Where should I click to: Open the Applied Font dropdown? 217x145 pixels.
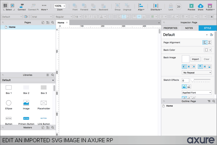click(197, 93)
